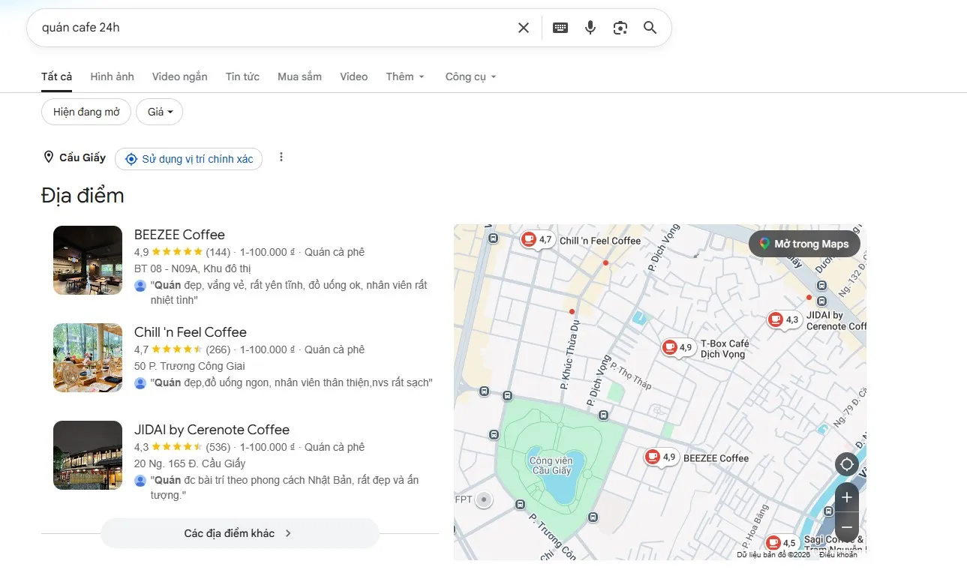The height and width of the screenshot is (579, 967).
Task: Toggle the Hiện đang mở filter chip
Action: click(x=86, y=112)
